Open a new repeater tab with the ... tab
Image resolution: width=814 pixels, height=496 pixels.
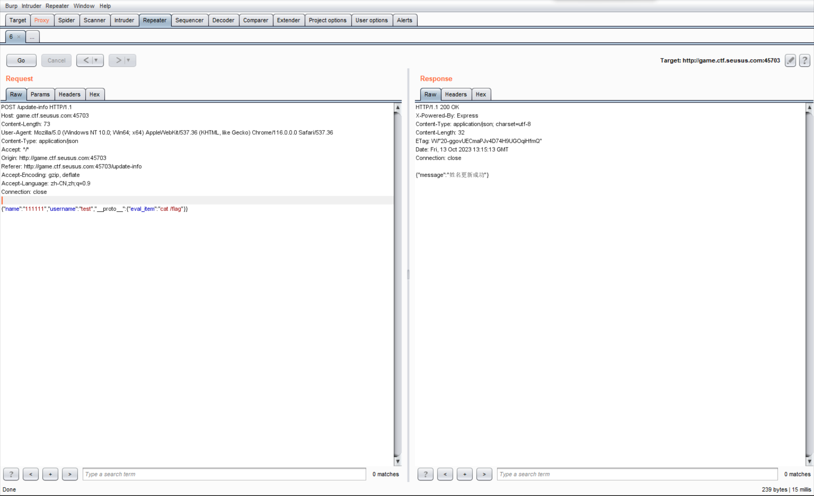click(x=32, y=37)
